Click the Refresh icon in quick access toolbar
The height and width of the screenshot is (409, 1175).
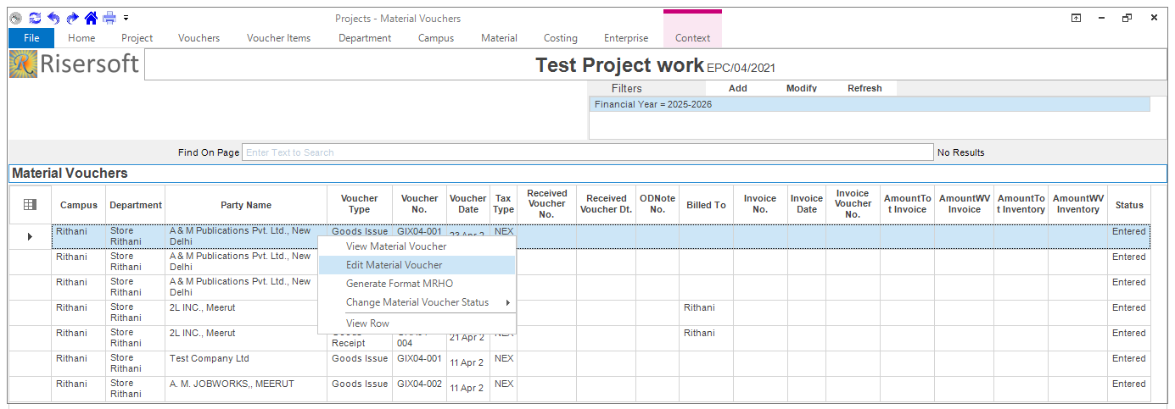35,18
